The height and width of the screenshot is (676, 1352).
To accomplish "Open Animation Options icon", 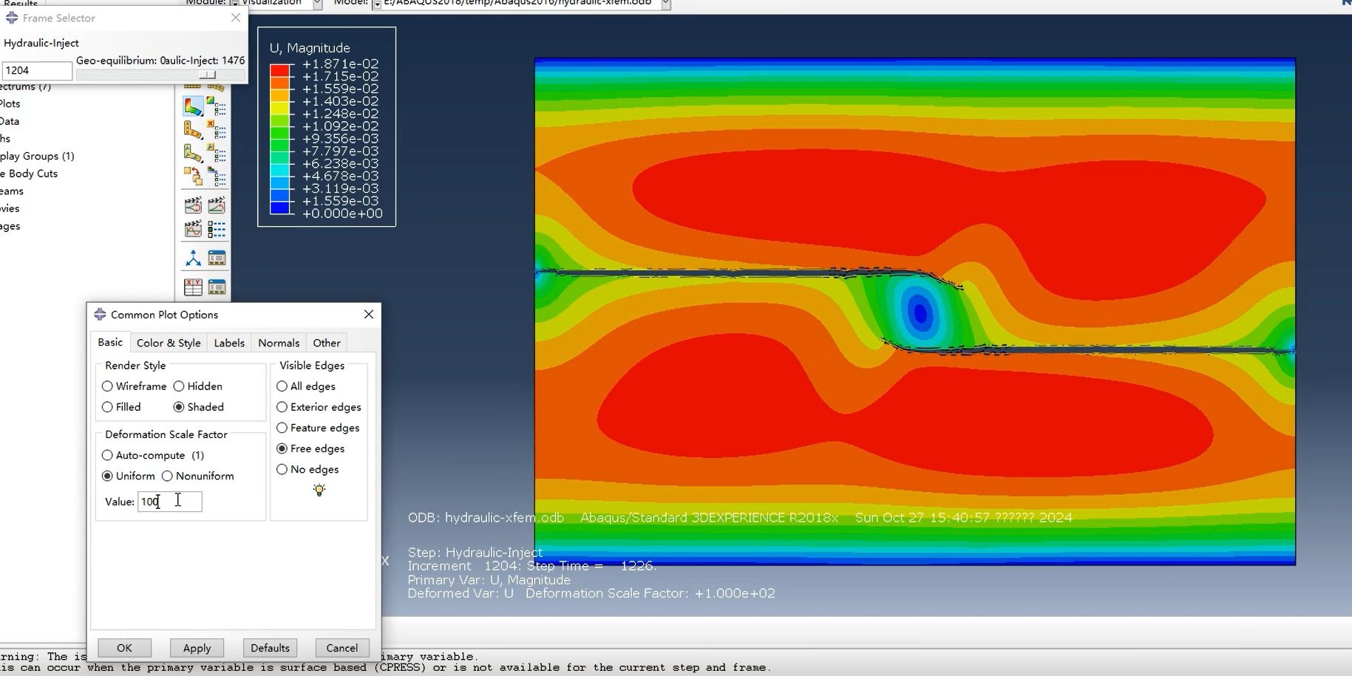I will click(217, 229).
